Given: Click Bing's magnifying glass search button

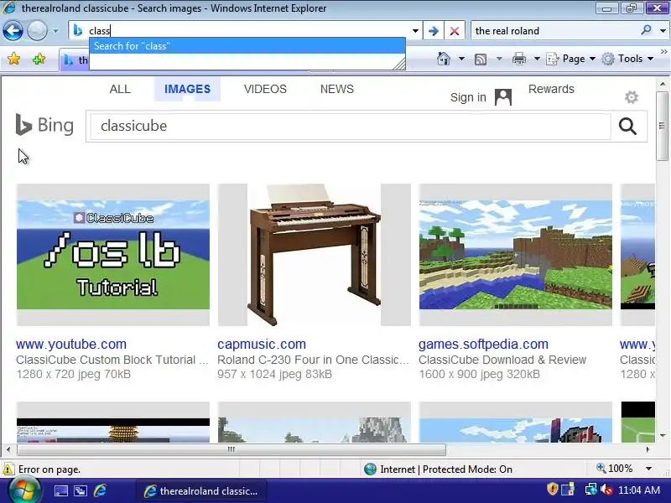Looking at the screenshot, I should pos(627,127).
